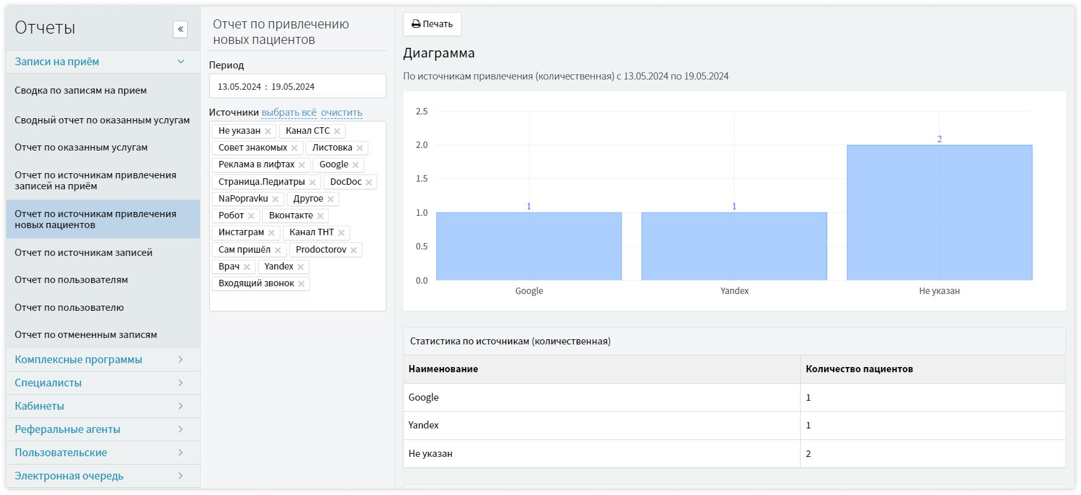1081x495 pixels.
Task: Remove the Входящий звонок source tag
Action: coord(302,284)
